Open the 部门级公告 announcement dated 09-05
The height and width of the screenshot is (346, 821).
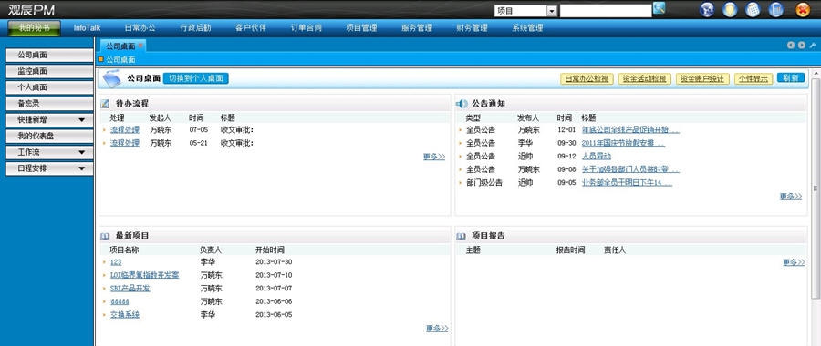pos(627,183)
